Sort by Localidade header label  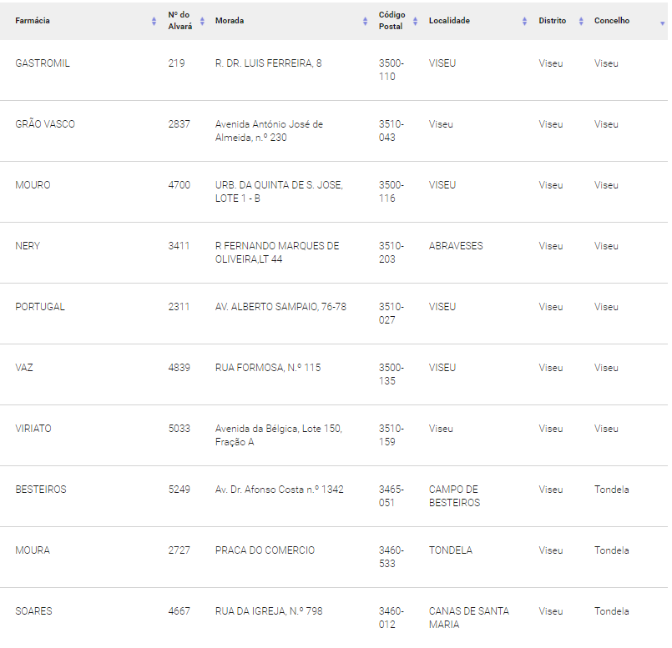[x=449, y=21]
